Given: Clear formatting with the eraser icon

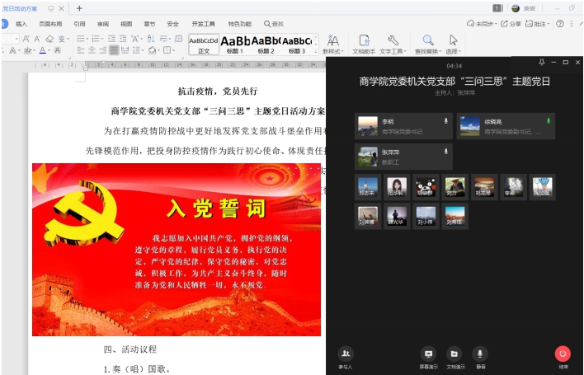Looking at the screenshot, I should click(49, 39).
